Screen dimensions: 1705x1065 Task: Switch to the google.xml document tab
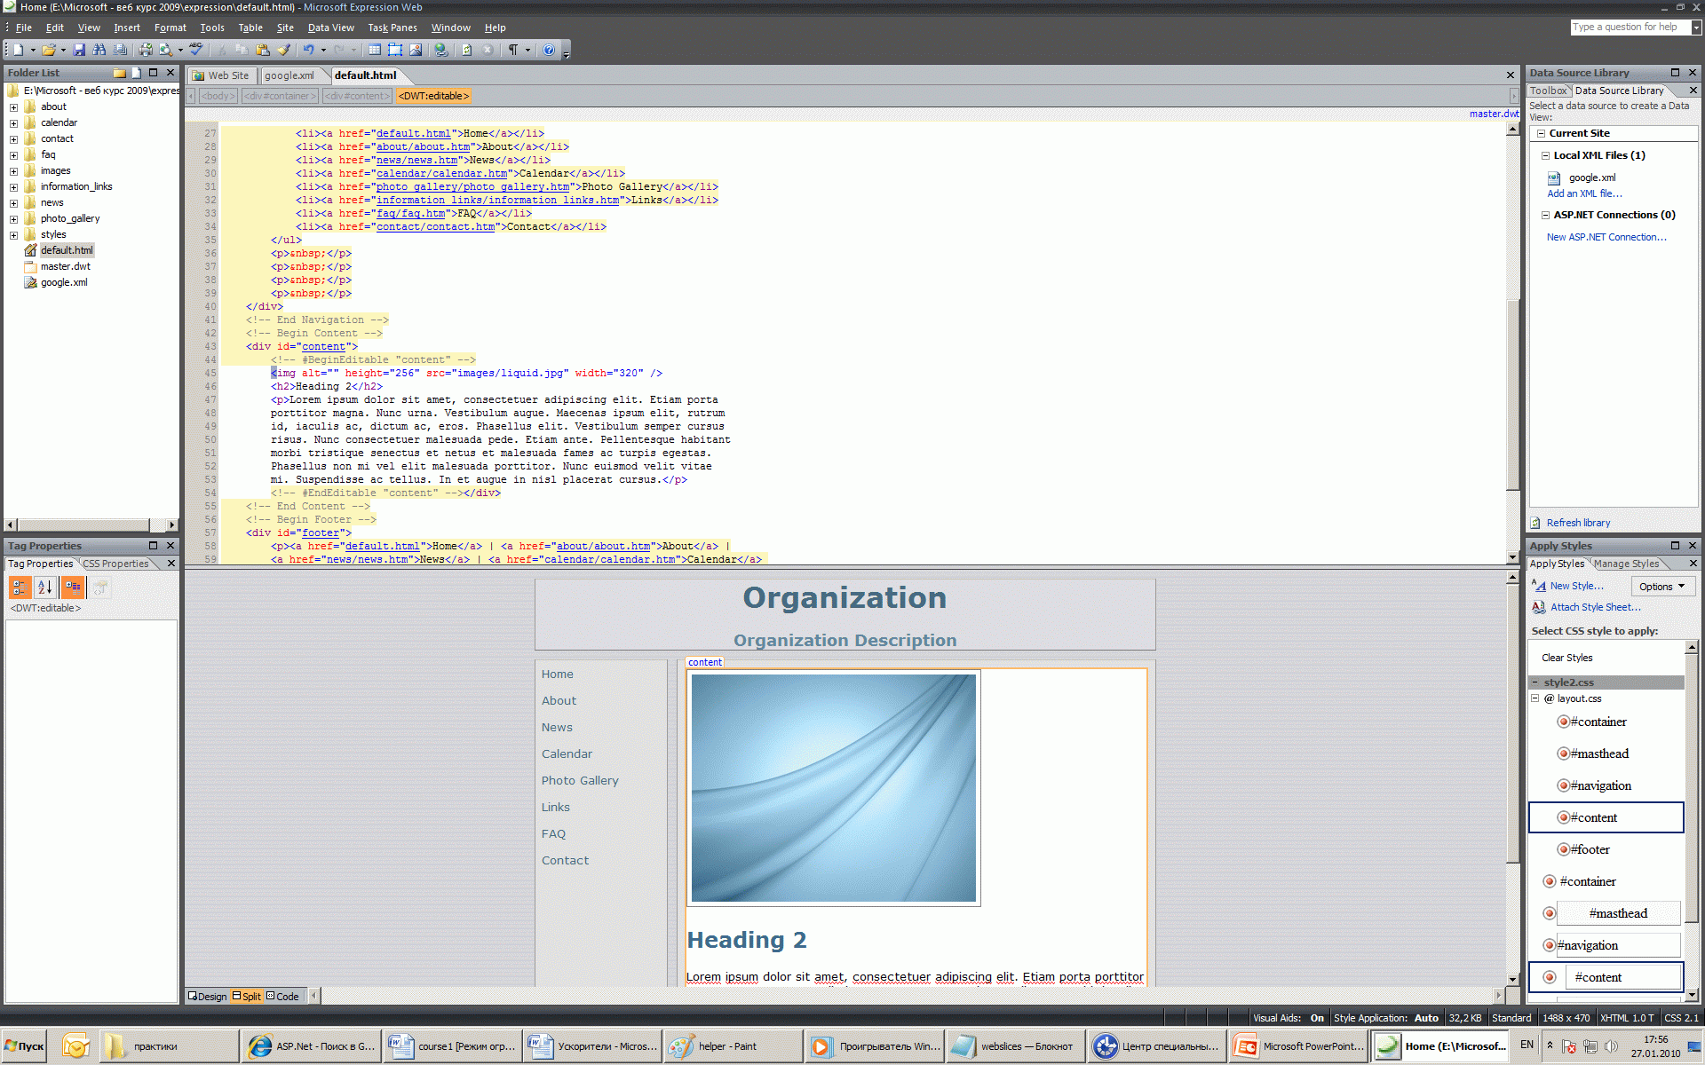[x=289, y=75]
